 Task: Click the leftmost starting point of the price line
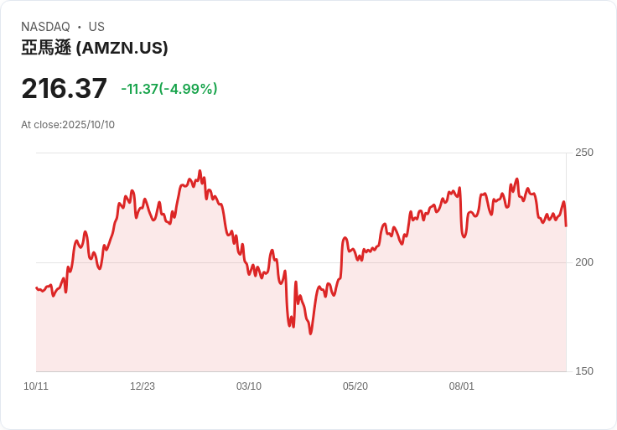click(x=36, y=288)
